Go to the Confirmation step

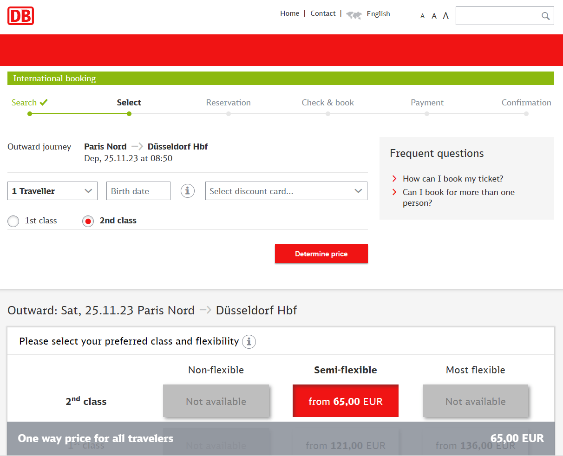point(526,103)
